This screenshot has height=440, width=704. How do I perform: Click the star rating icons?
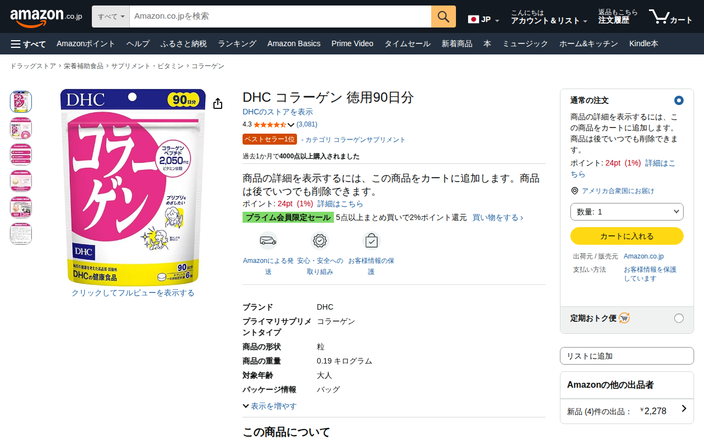[269, 125]
